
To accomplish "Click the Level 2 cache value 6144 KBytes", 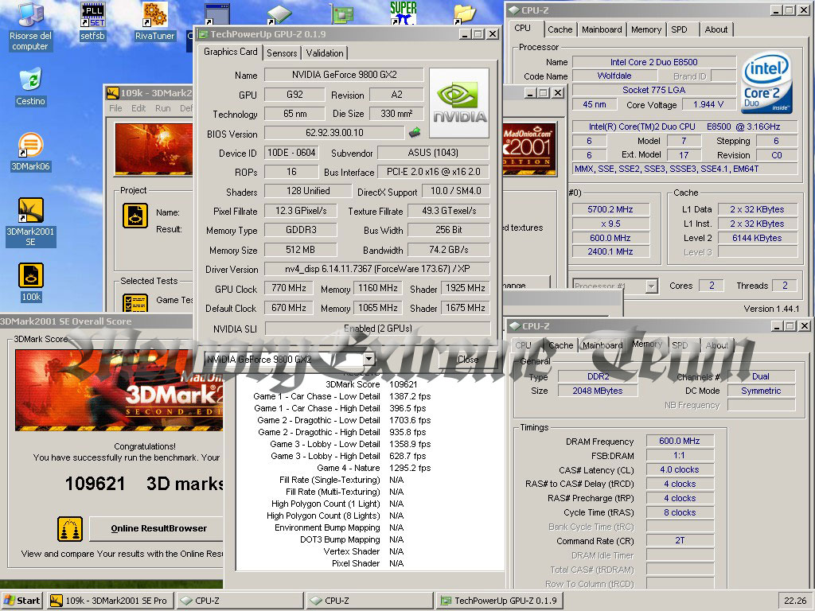I will coord(757,238).
